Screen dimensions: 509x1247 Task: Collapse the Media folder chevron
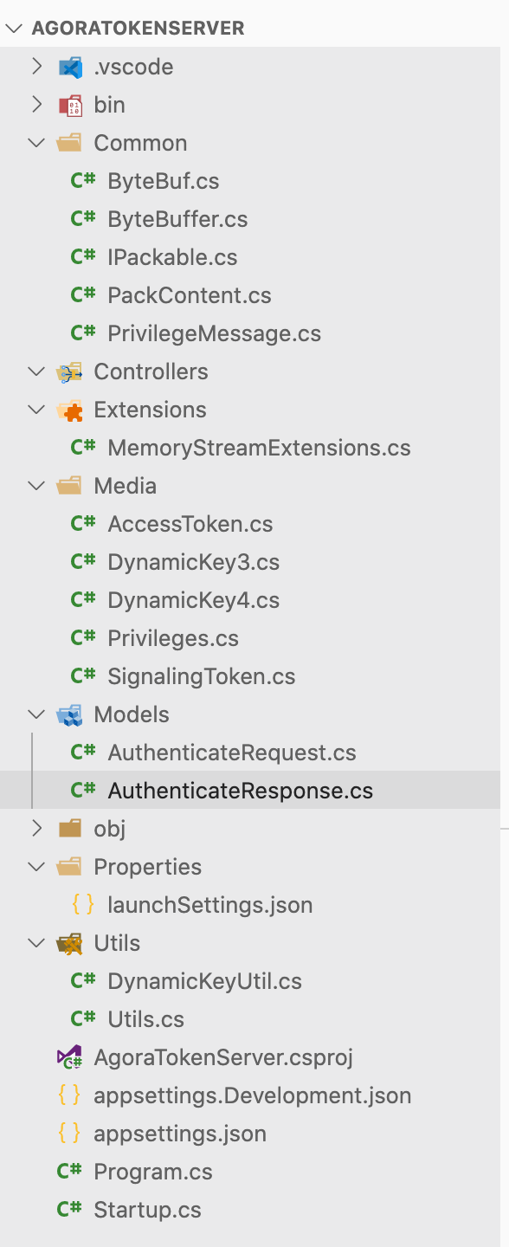click(36, 486)
